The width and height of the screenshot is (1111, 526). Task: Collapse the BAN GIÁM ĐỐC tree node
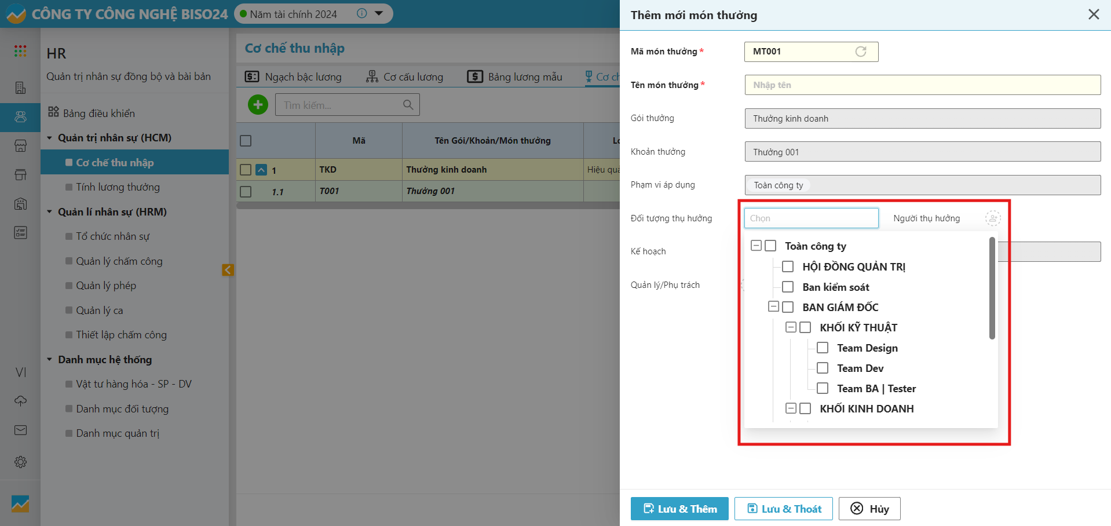[773, 307]
